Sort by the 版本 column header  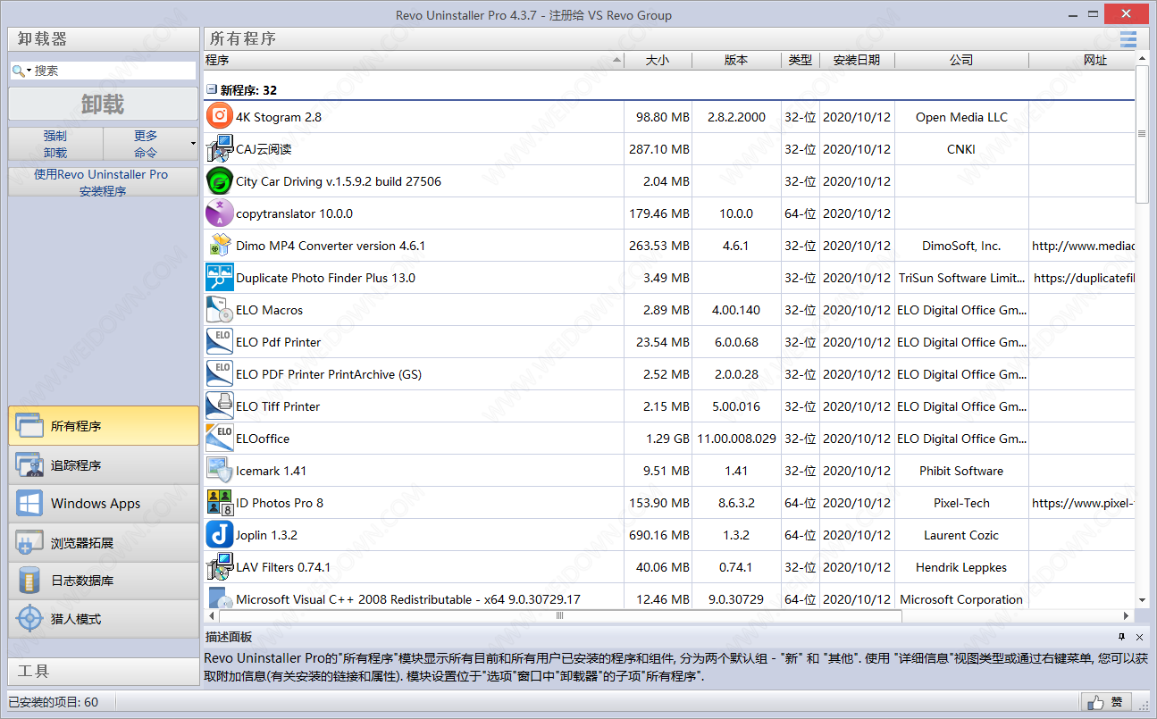click(x=736, y=60)
